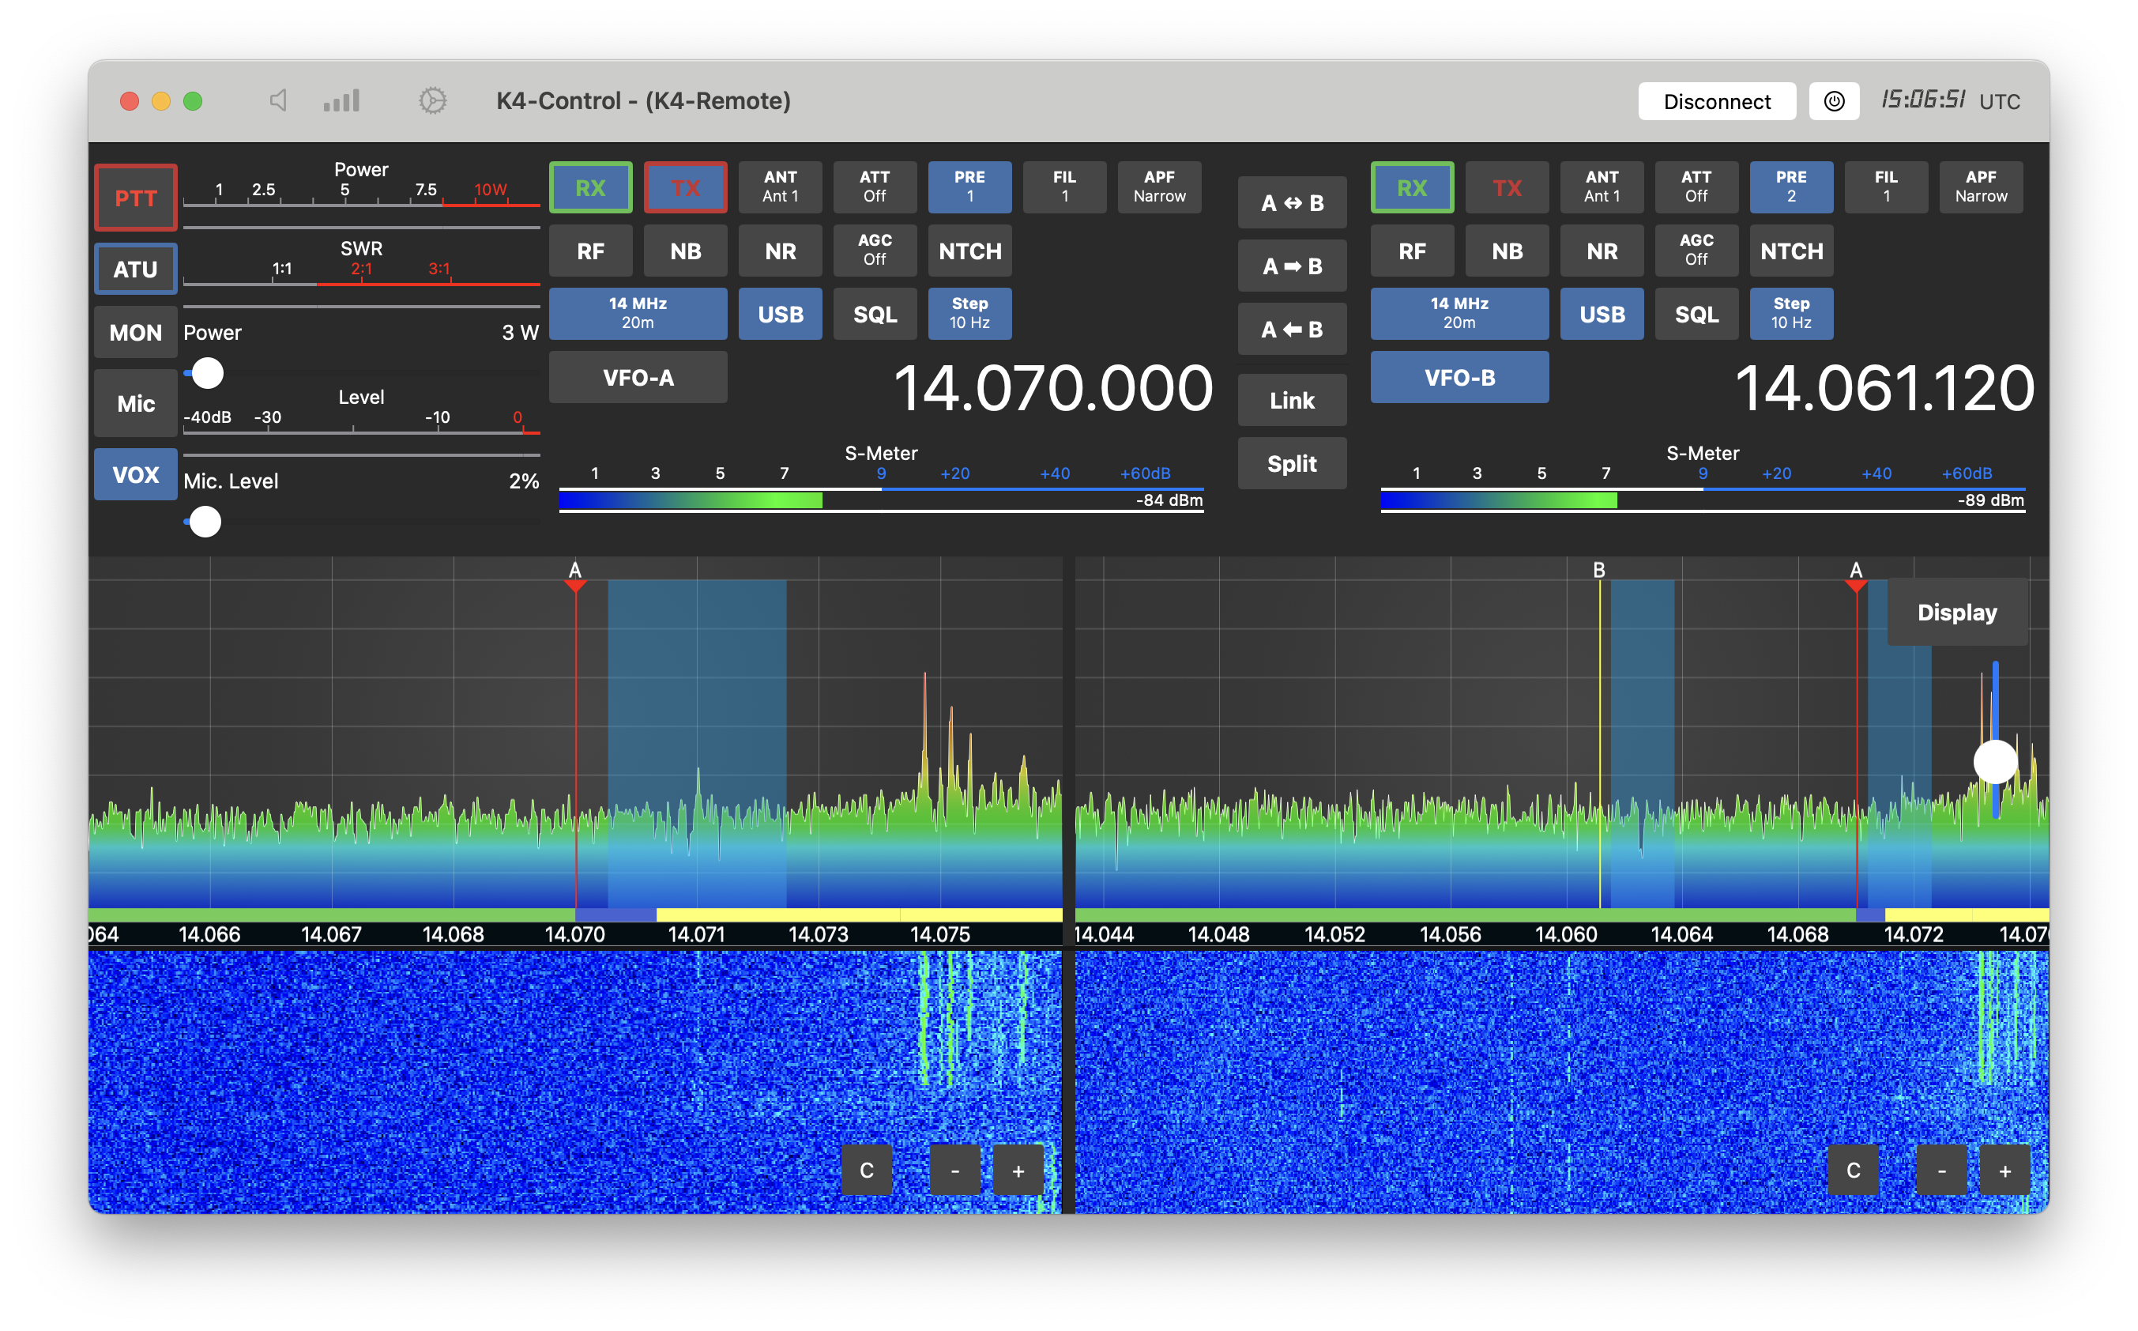Select the VFO-B button
This screenshot has height=1331, width=2138.
(1459, 378)
